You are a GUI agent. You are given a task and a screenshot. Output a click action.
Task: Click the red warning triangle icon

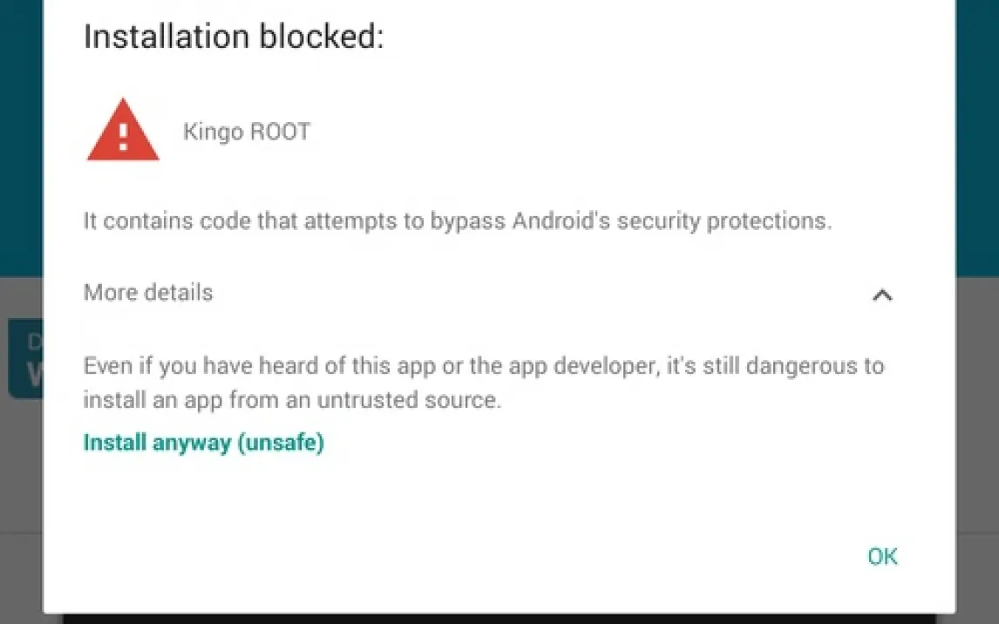tap(123, 133)
